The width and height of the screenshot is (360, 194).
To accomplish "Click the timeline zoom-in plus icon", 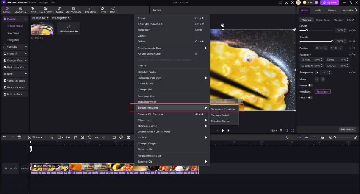I will pos(355,138).
